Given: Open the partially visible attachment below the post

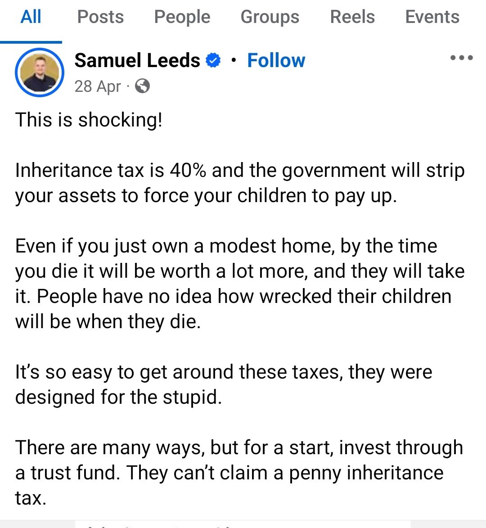Looking at the screenshot, I should (243, 524).
